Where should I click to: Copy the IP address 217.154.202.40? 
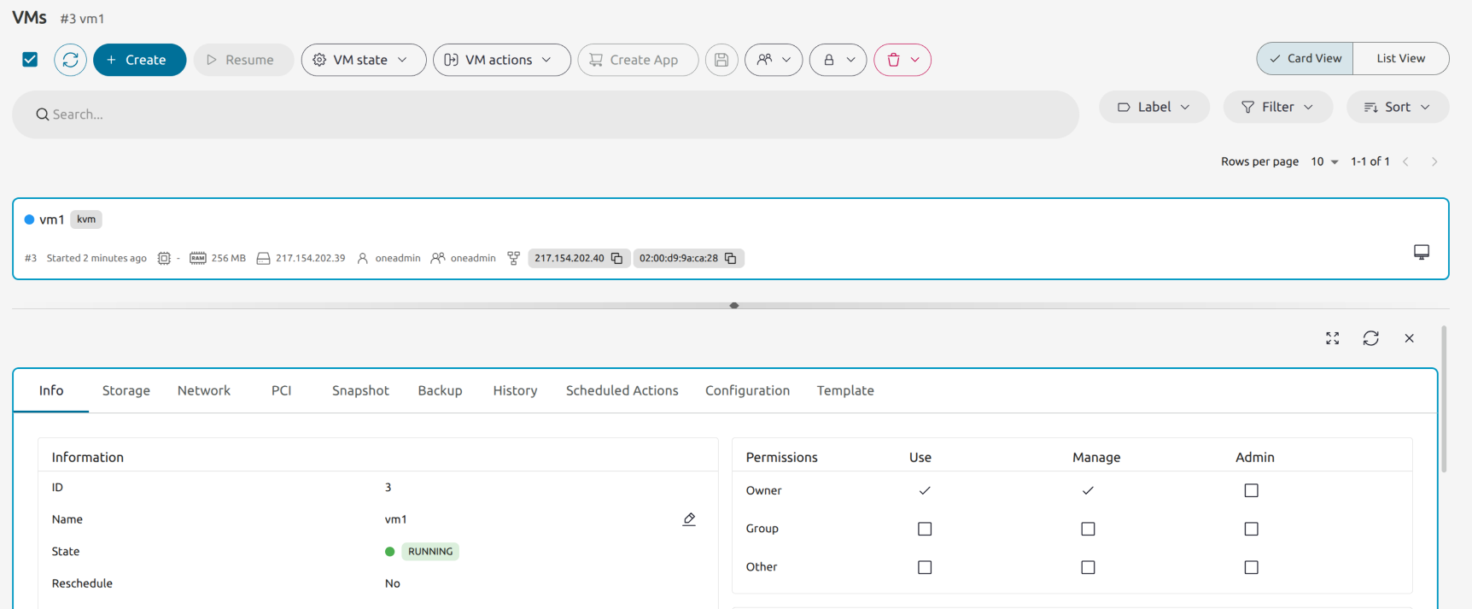point(616,258)
